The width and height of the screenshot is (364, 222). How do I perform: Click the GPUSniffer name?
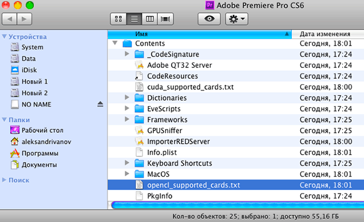point(164,131)
